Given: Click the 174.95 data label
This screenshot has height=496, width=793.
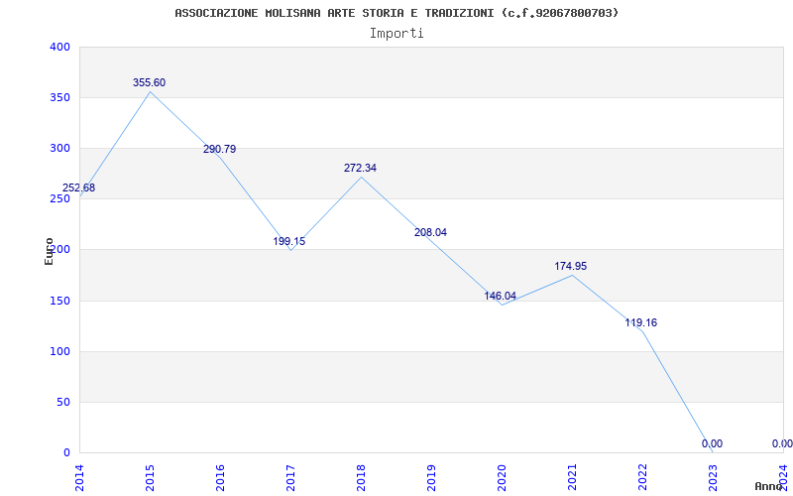Looking at the screenshot, I should point(571,266).
